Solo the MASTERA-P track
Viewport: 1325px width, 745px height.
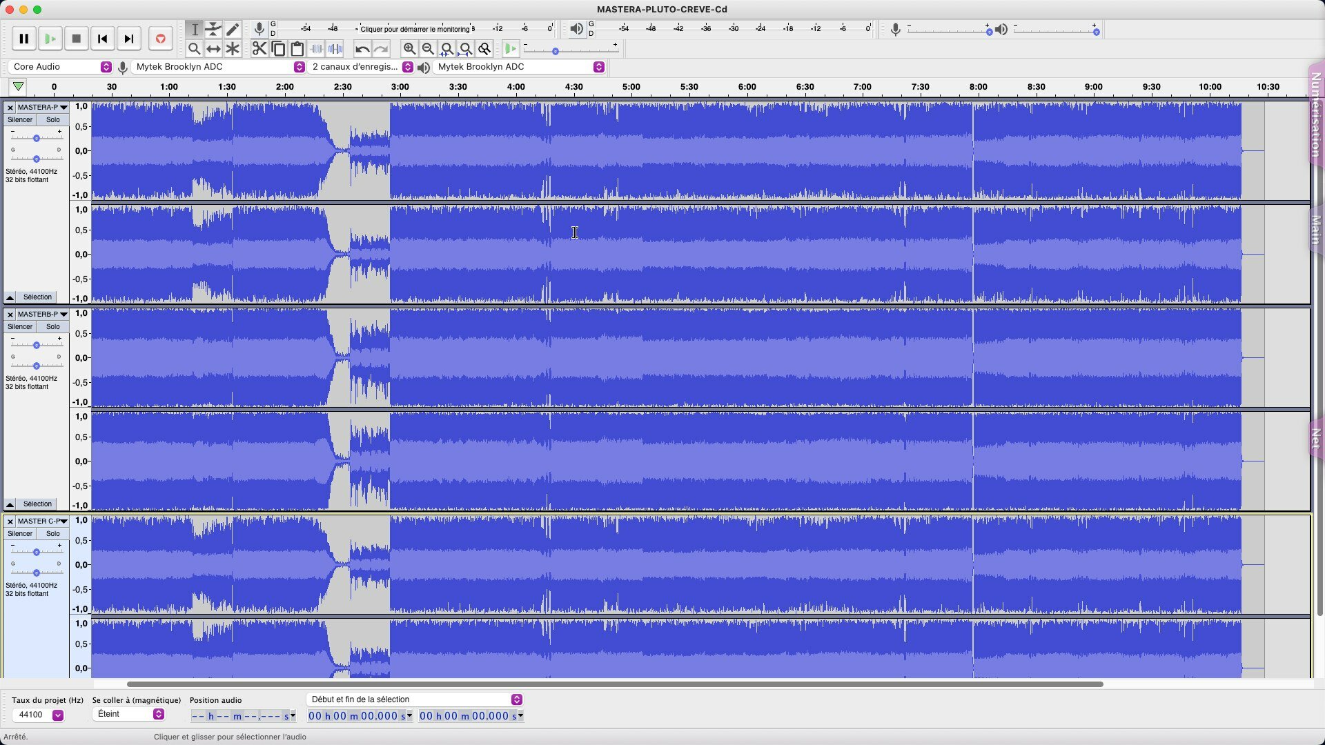coord(52,120)
